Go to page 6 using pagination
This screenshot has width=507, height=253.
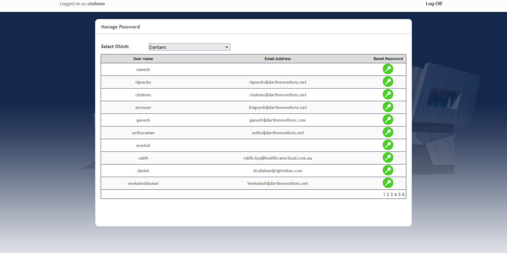403,194
